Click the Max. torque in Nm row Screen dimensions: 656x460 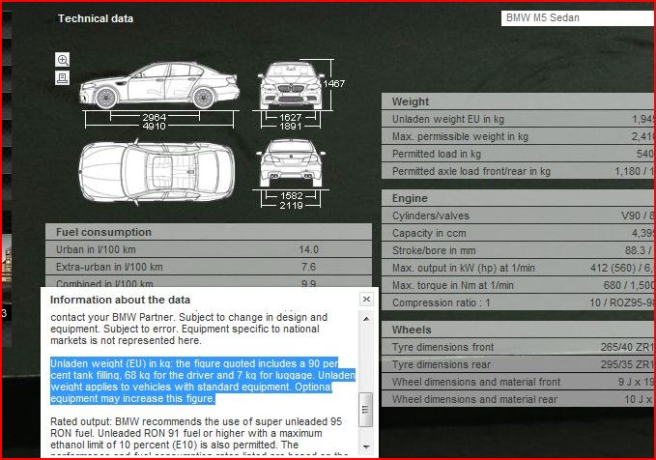click(x=519, y=285)
